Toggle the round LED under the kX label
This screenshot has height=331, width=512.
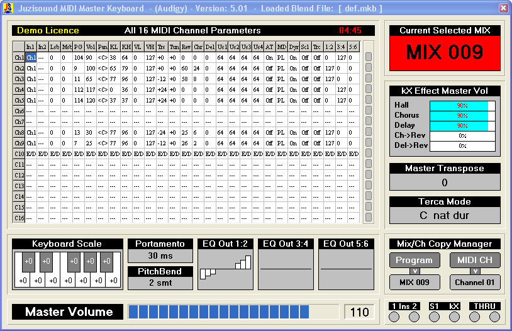(454, 317)
